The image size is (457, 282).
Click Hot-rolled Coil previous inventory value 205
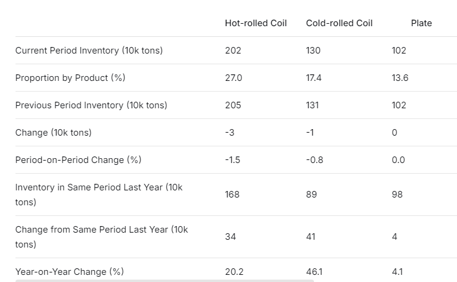(x=233, y=105)
